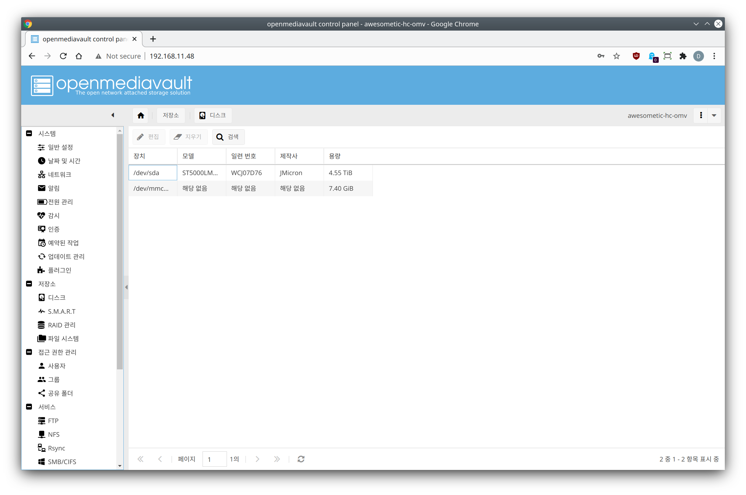This screenshot has height=495, width=746.
Task: Click the 저장소 breadcrumb tab
Action: pos(171,116)
